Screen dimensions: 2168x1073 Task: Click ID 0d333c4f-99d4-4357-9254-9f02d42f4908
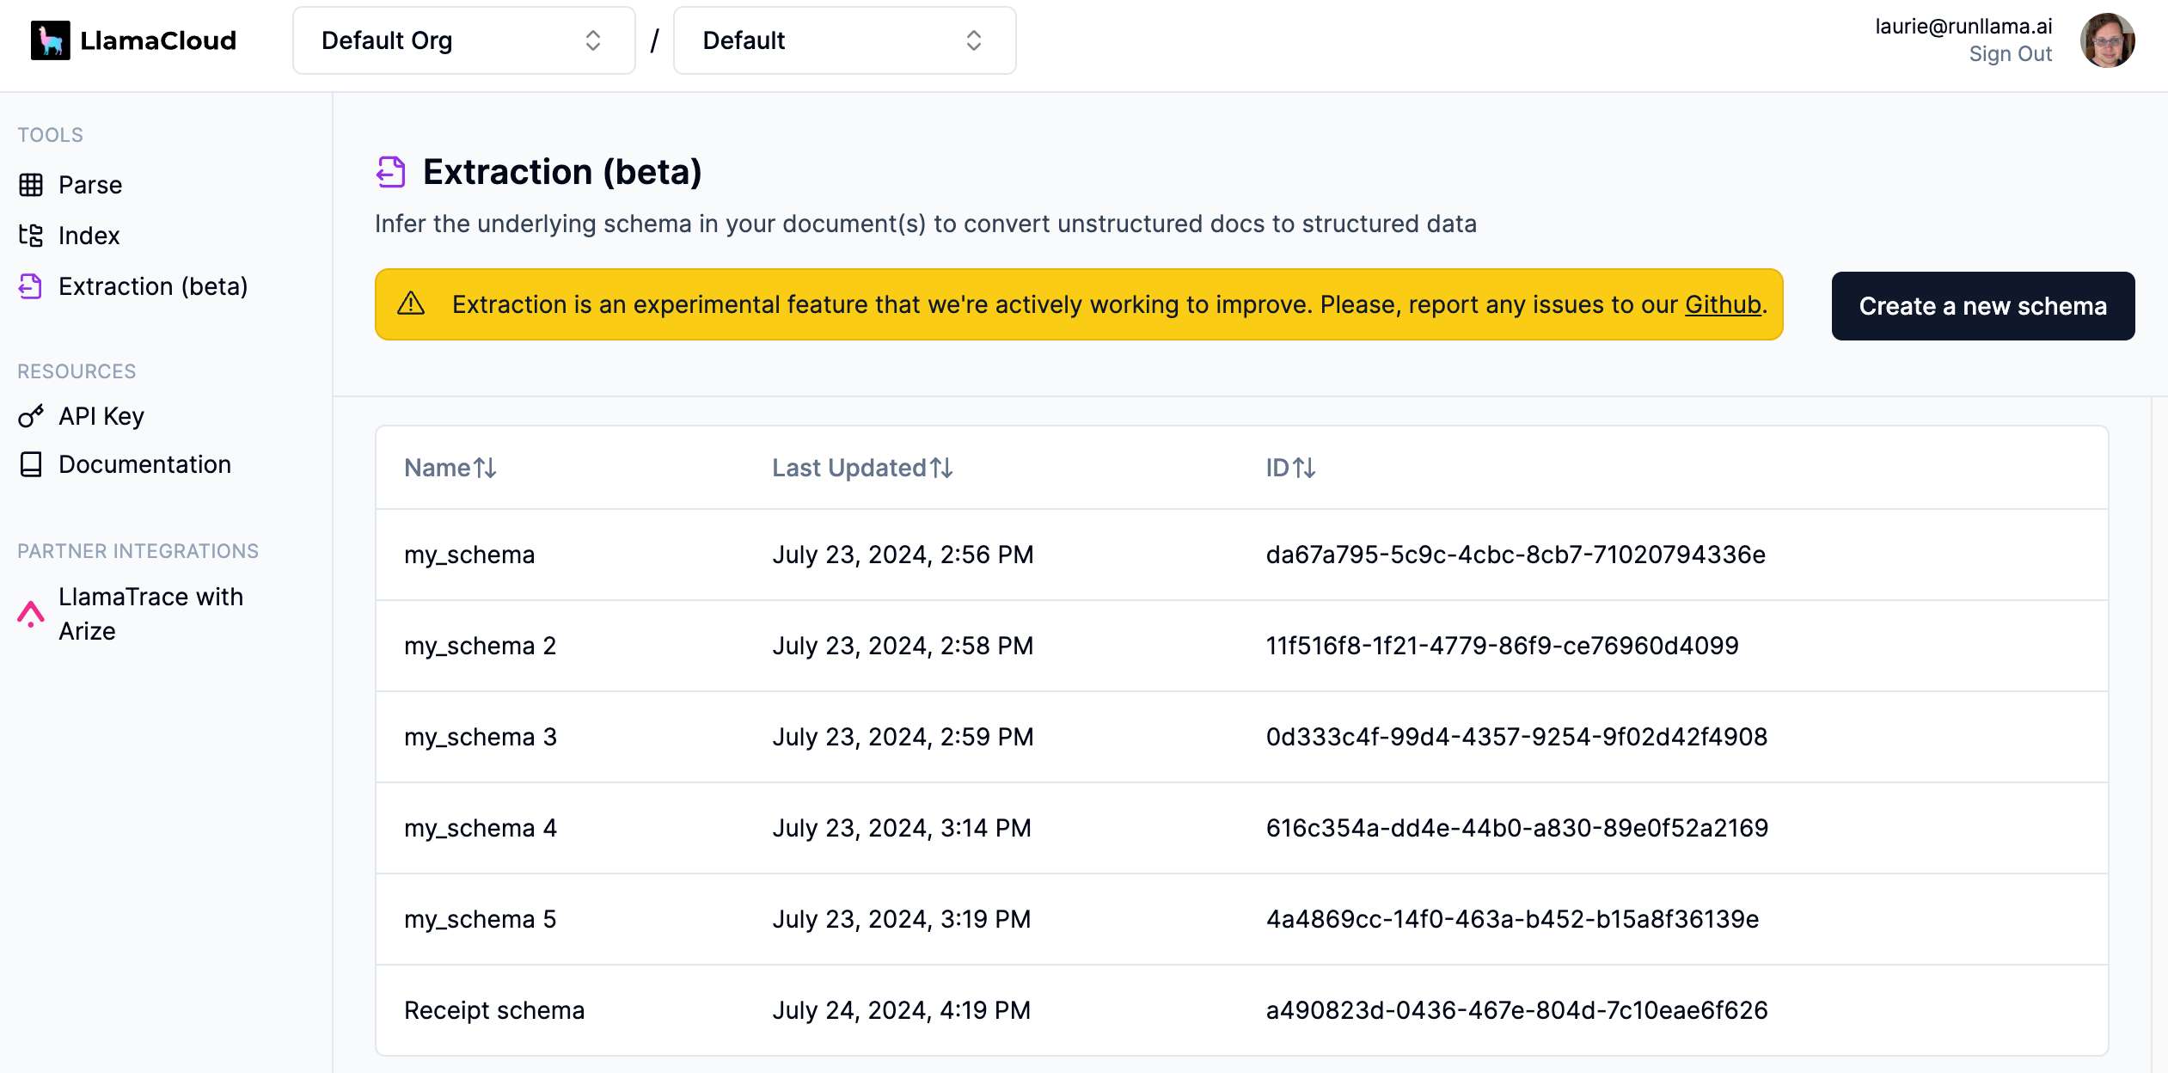(1516, 737)
